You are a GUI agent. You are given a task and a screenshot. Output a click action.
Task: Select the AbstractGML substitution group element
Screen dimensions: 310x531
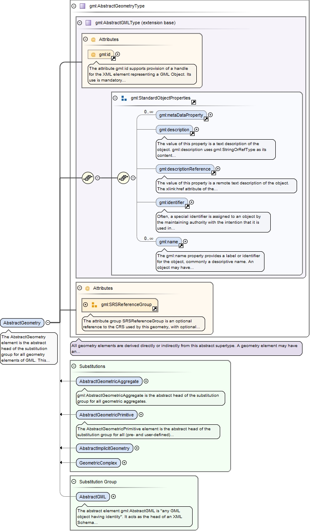(x=93, y=497)
